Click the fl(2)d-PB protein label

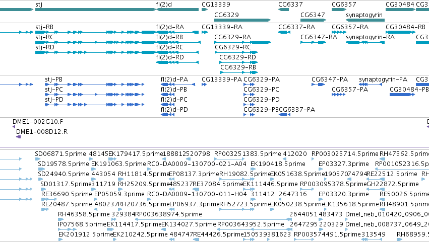tap(174, 90)
